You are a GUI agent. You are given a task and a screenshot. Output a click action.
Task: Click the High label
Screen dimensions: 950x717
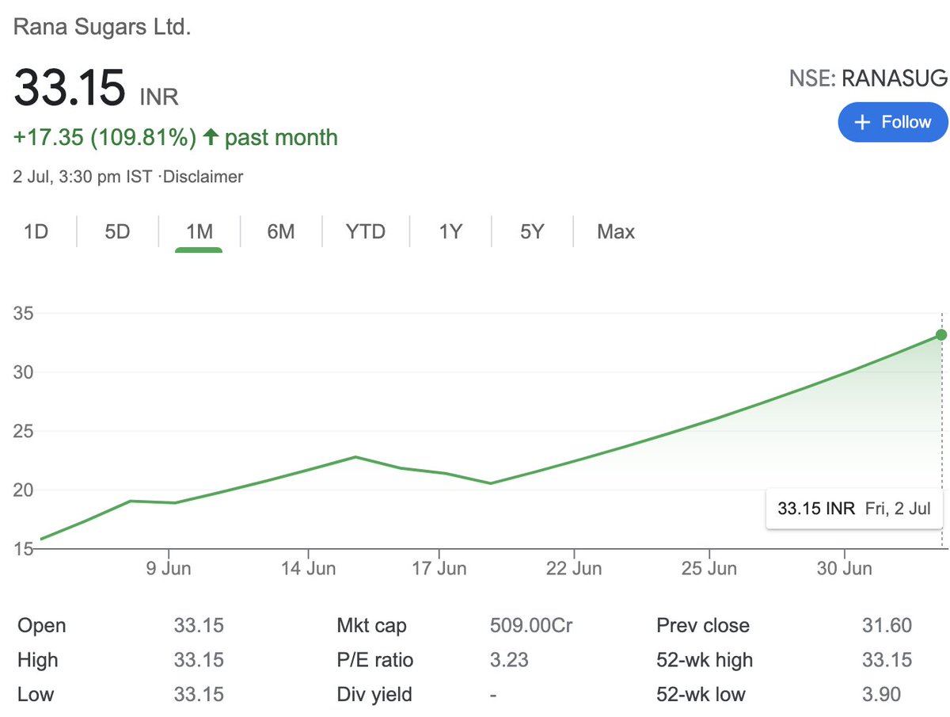37,660
